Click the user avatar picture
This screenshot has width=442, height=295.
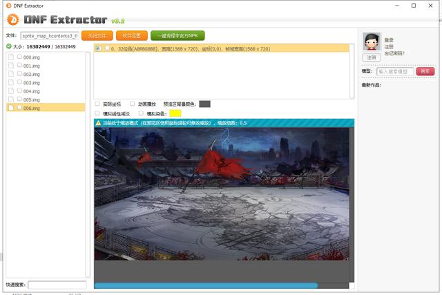point(372,41)
